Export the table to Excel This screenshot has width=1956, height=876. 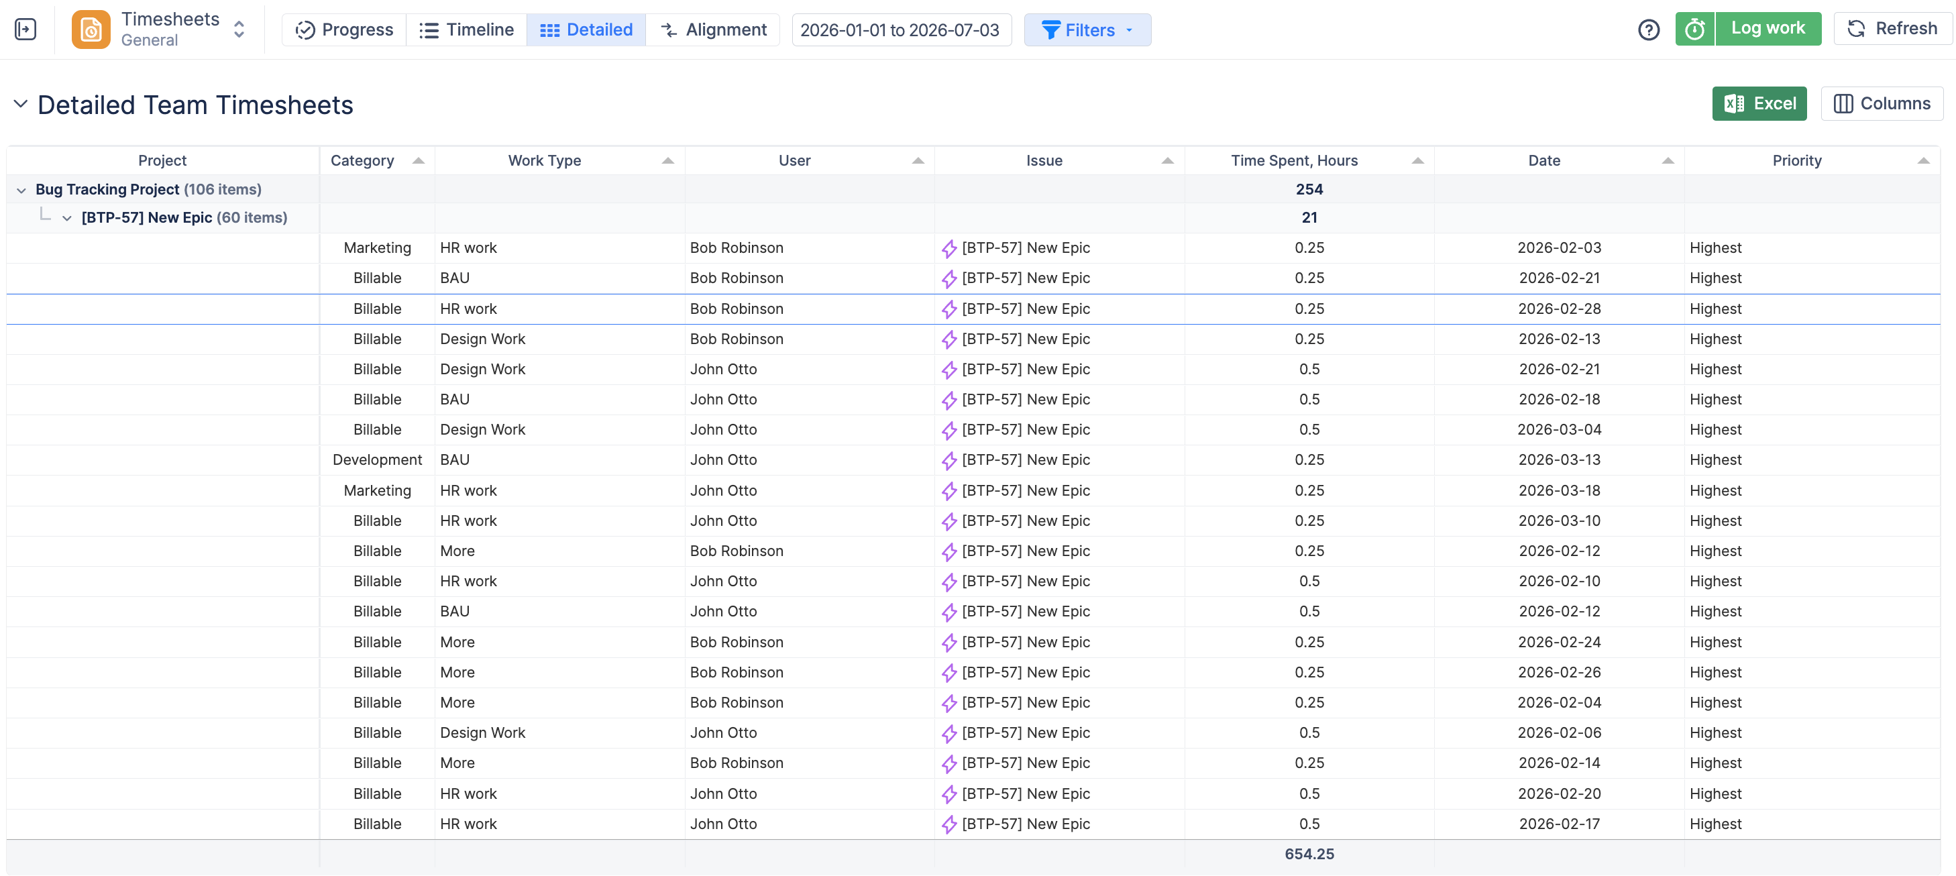point(1759,103)
